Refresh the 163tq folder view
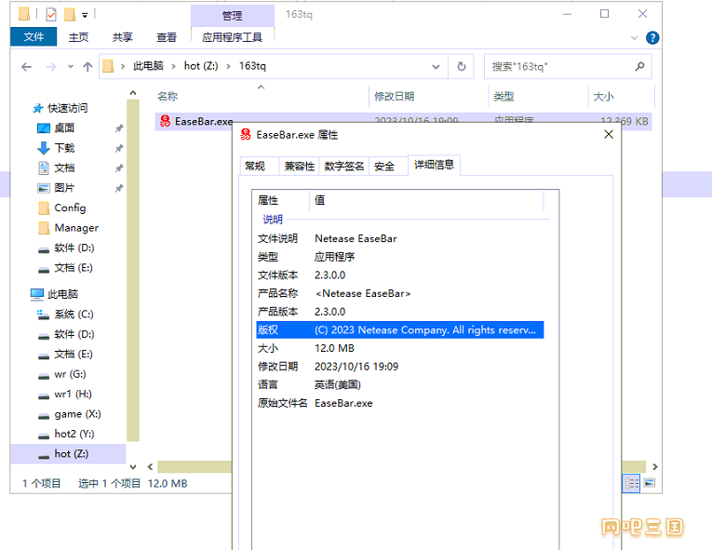The image size is (712, 550). pyautogui.click(x=462, y=67)
